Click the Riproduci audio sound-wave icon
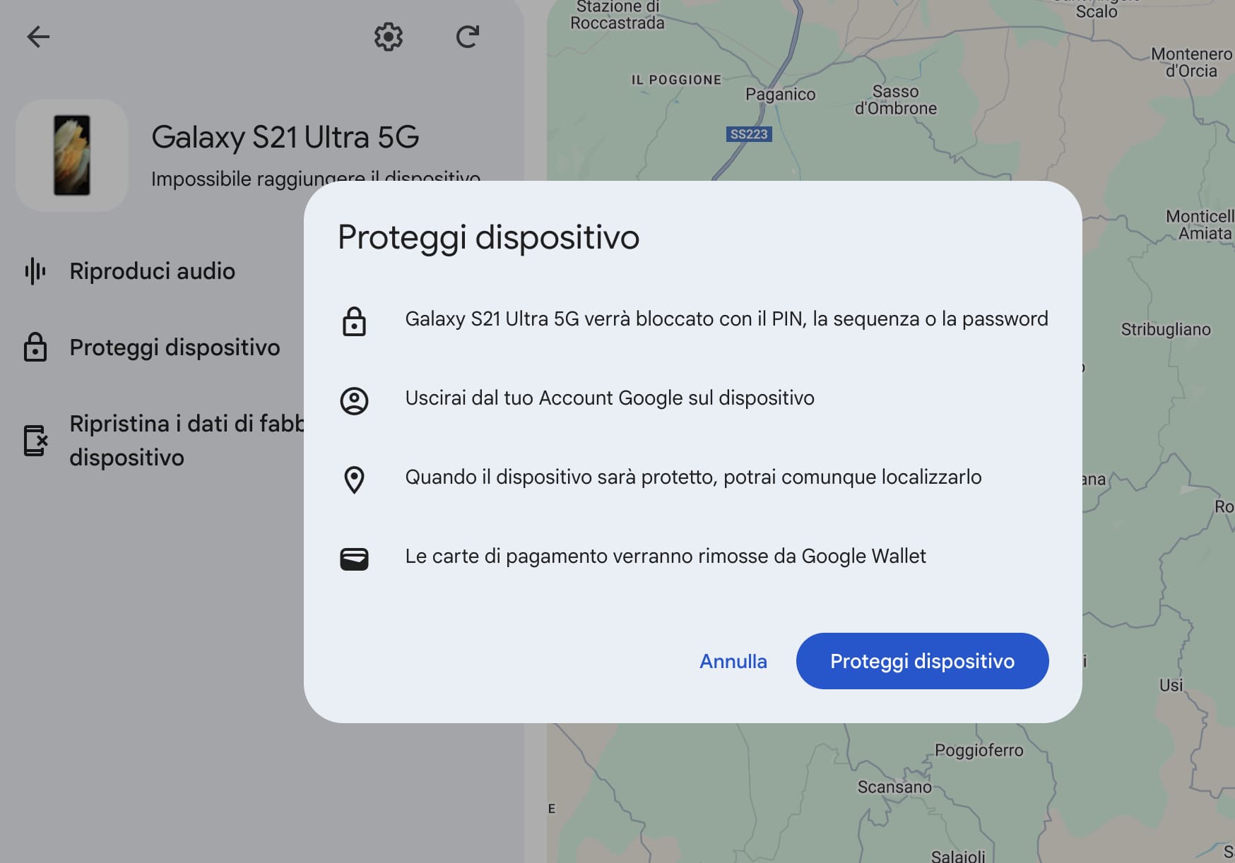Viewport: 1235px width, 863px height. pos(35,271)
